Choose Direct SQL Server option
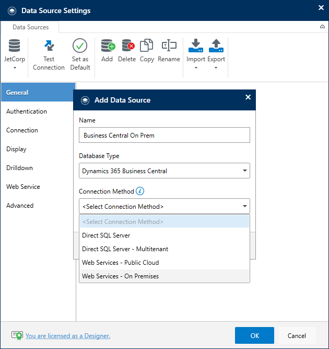The image size is (329, 349). pyautogui.click(x=164, y=235)
